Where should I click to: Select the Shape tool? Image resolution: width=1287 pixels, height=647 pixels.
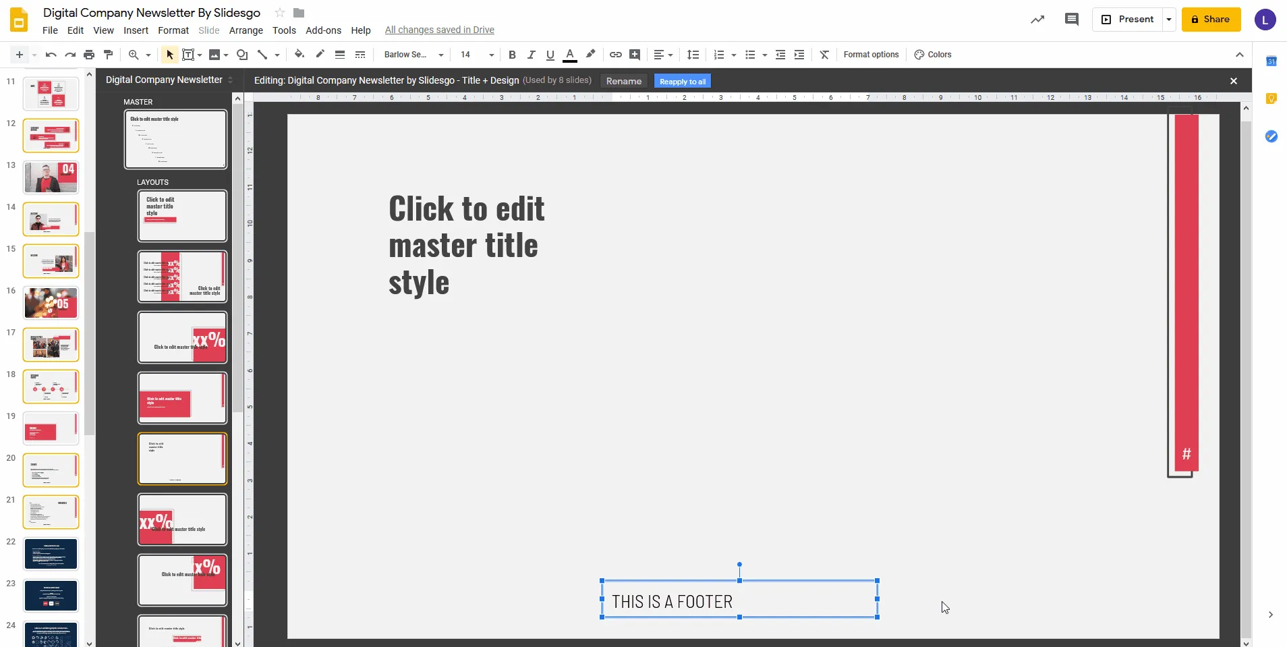(x=241, y=55)
